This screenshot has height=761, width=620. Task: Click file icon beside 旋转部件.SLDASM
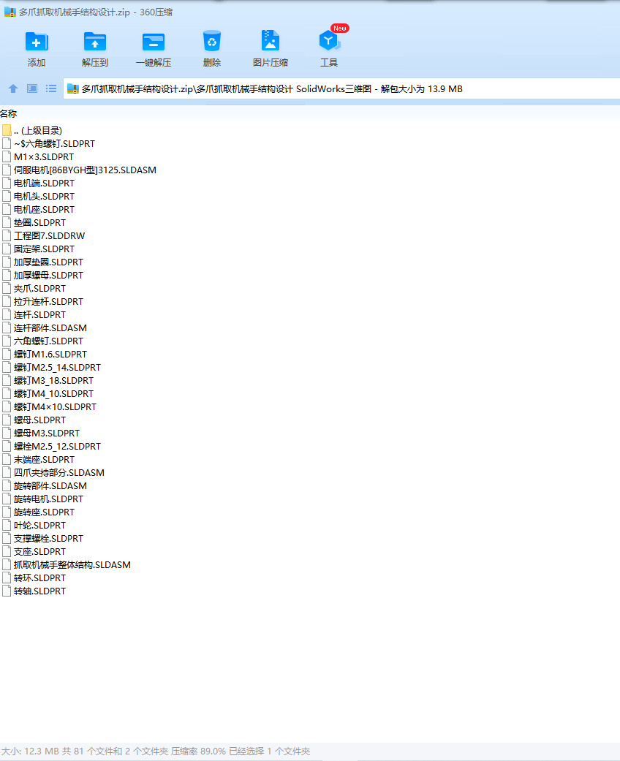pyautogui.click(x=7, y=485)
